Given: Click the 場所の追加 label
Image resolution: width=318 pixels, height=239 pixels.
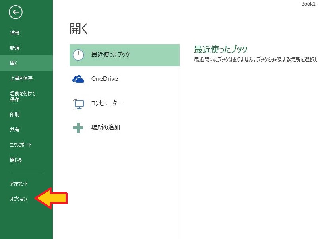Looking at the screenshot, I should (x=106, y=127).
